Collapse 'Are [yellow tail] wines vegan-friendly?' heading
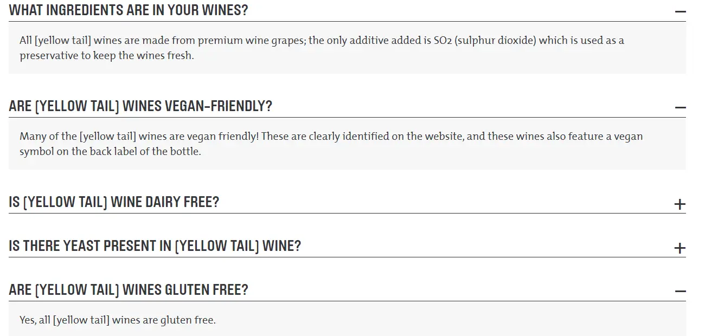 (x=140, y=106)
